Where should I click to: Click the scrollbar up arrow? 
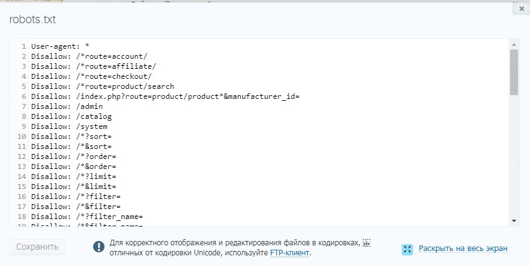coord(514,45)
